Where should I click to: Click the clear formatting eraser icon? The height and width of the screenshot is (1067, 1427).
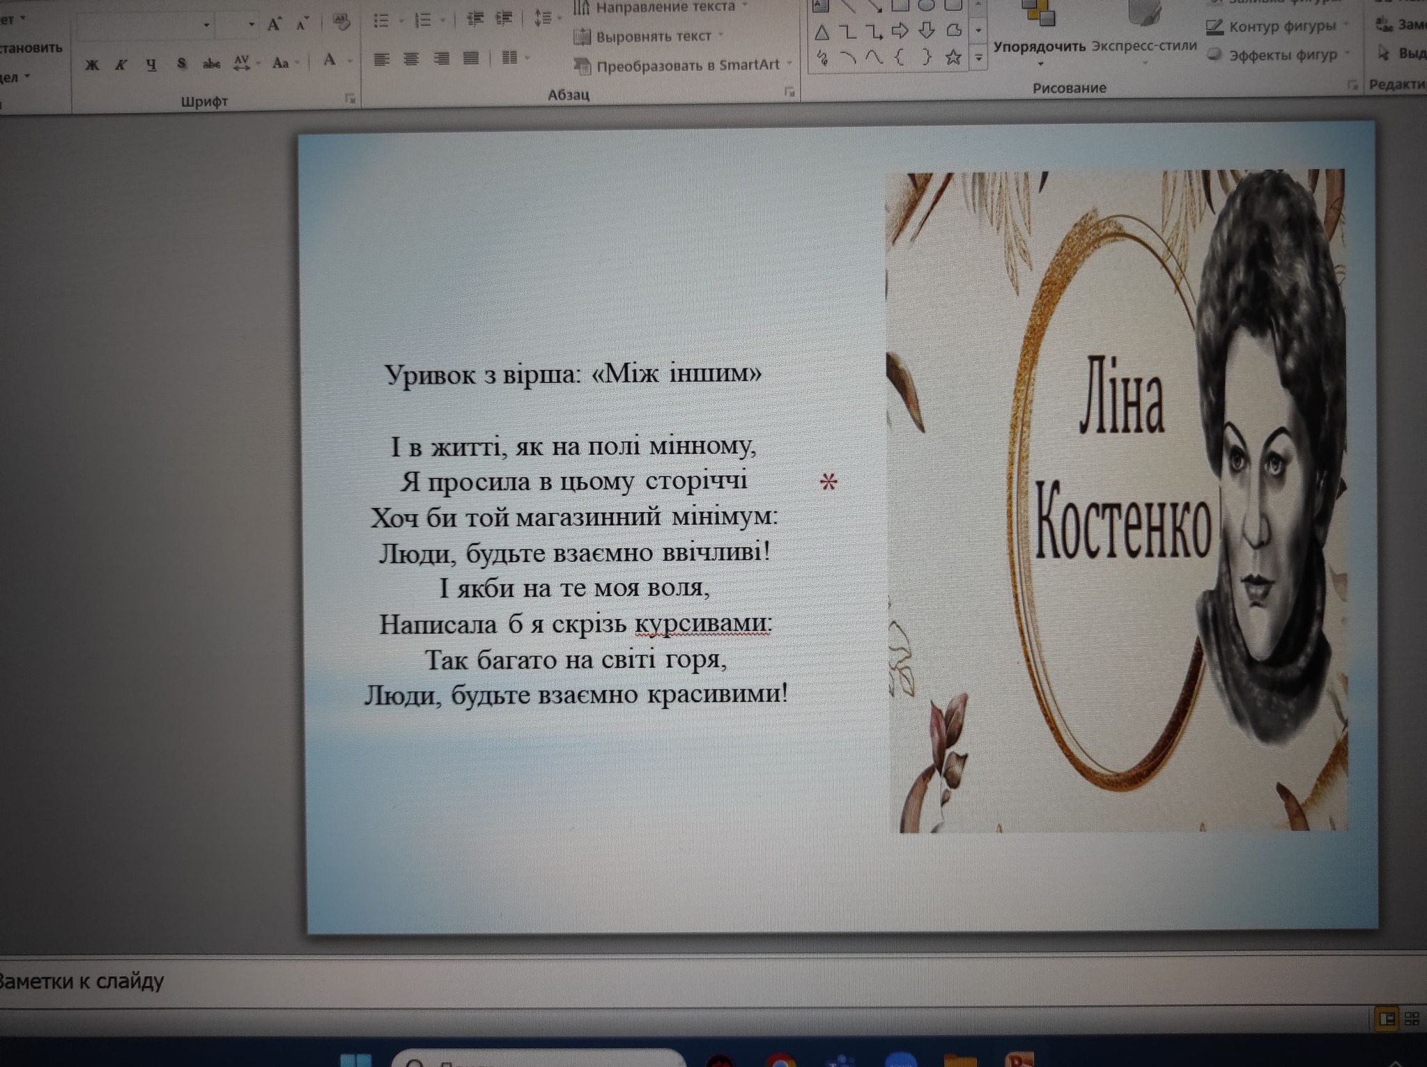[x=341, y=22]
